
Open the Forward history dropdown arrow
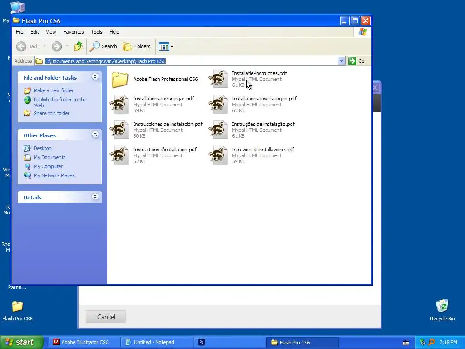tap(67, 46)
